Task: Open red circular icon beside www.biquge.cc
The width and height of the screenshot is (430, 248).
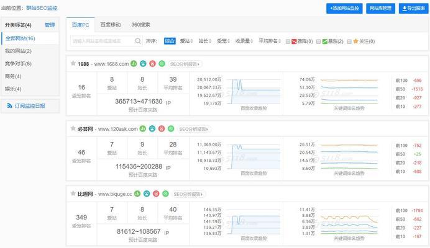Action: tap(156, 193)
